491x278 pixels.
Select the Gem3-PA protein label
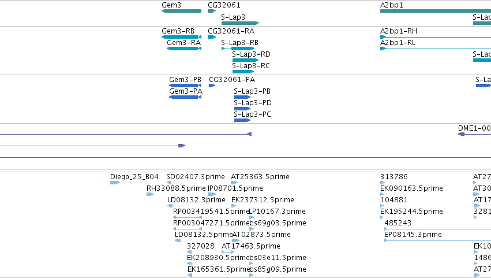(x=186, y=91)
